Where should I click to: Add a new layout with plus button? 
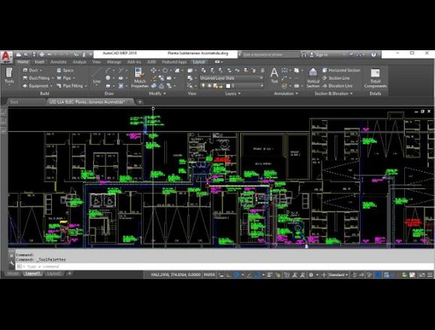(x=70, y=274)
